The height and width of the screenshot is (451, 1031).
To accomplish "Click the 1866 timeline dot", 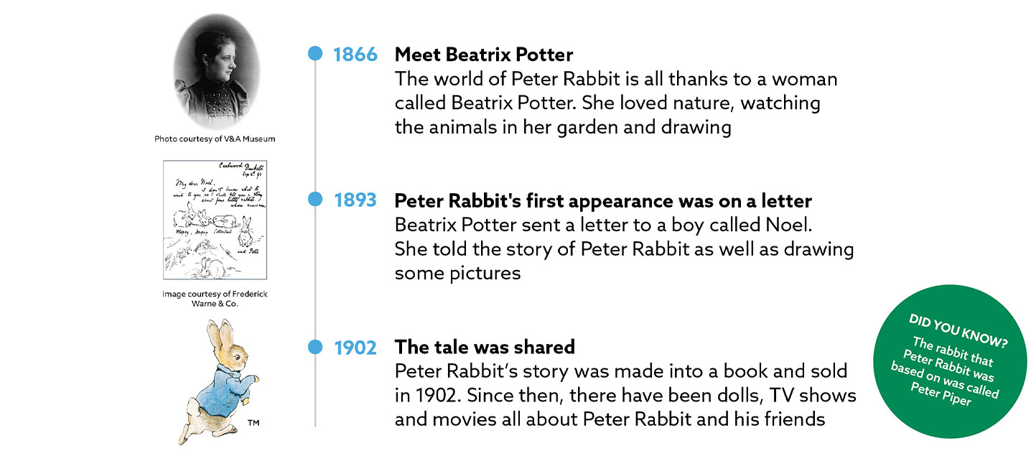I will click(315, 54).
